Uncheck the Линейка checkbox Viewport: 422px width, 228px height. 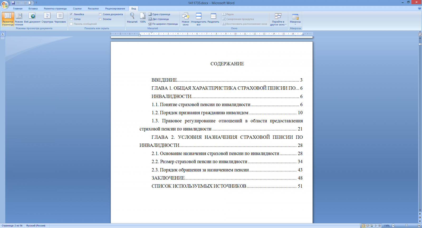(71, 14)
